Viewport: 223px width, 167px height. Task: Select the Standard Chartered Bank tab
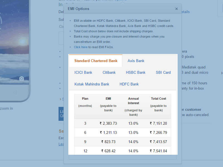tap(96, 61)
